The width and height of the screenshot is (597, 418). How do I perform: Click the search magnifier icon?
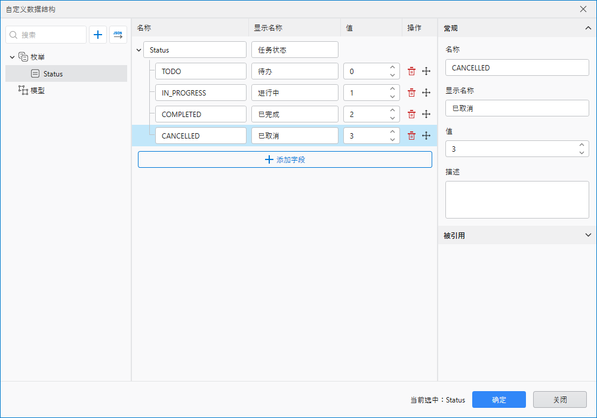click(x=13, y=35)
